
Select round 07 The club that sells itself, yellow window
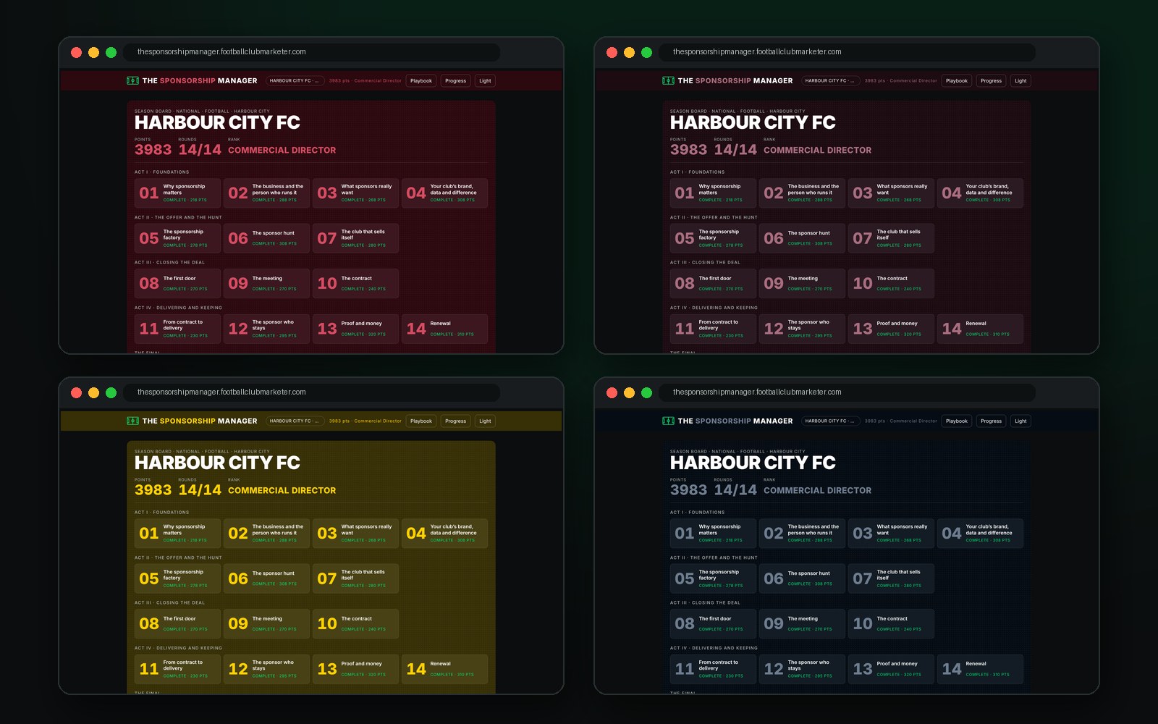355,578
